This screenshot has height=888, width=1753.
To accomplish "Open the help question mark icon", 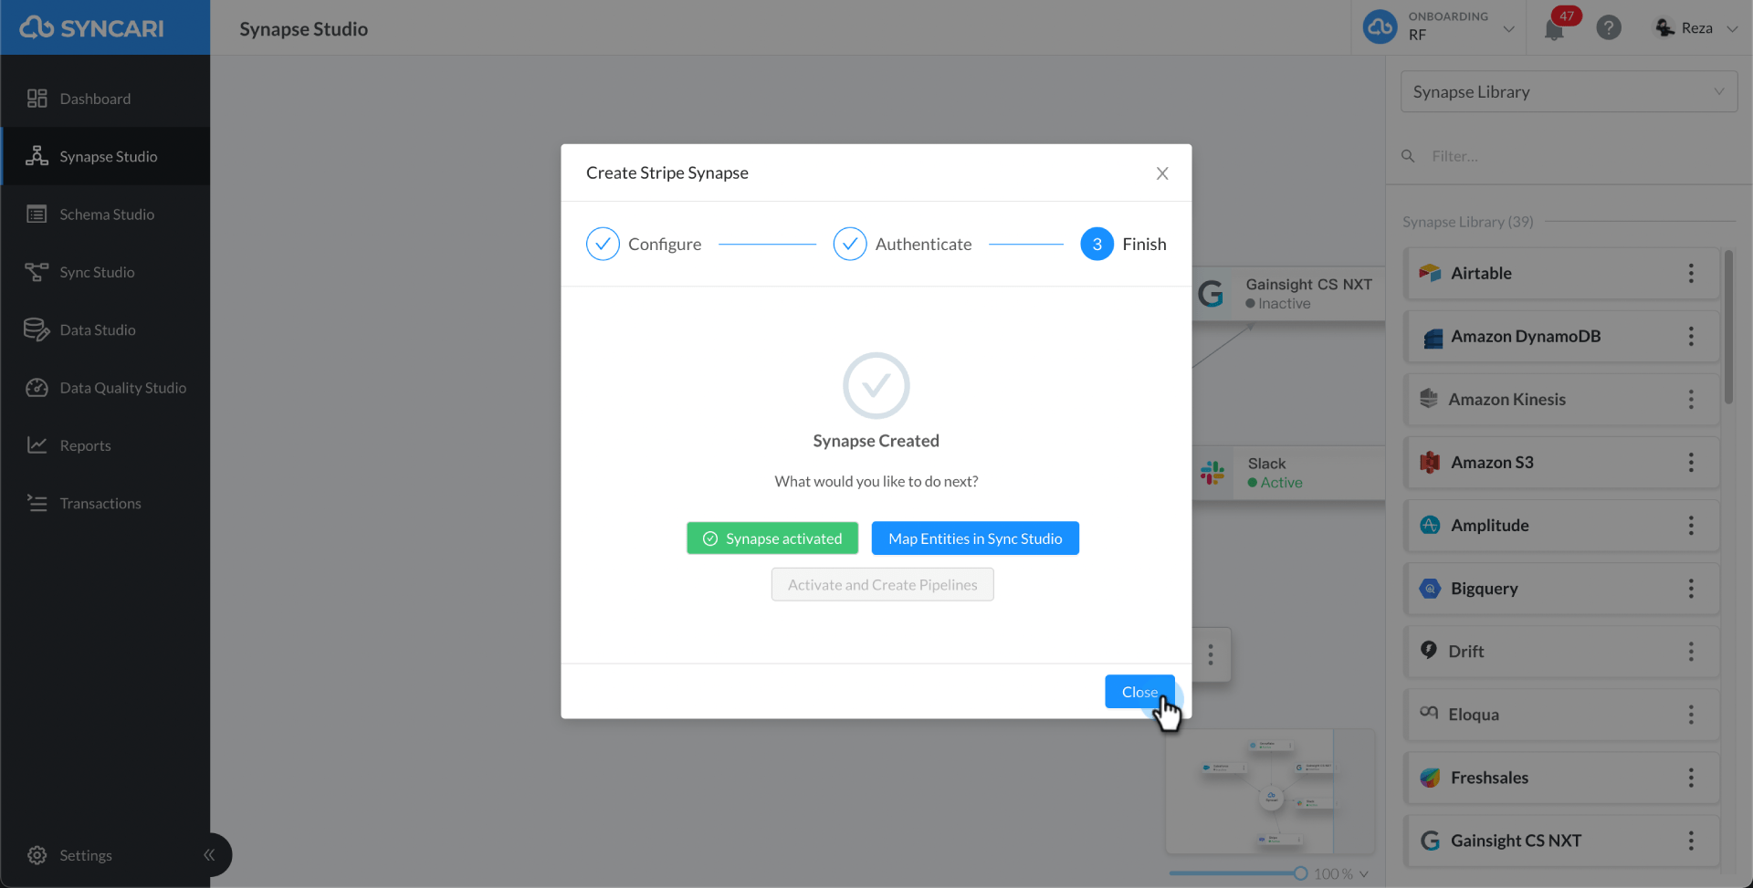I will coord(1609,27).
